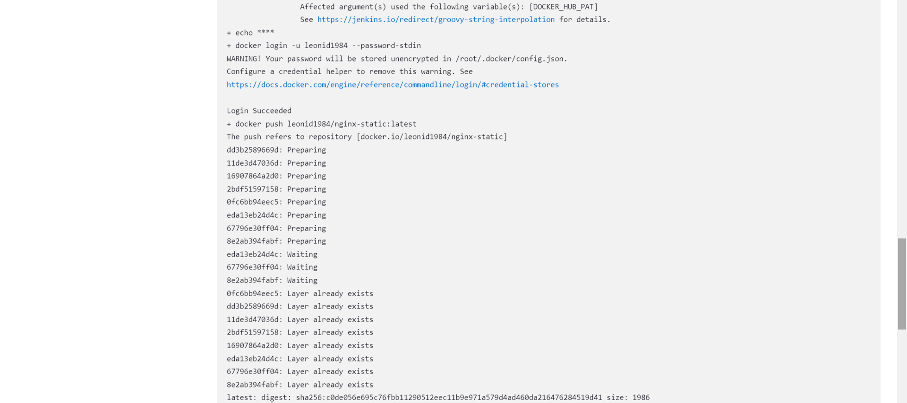Click 'Configure a credential helper' line

(350, 71)
